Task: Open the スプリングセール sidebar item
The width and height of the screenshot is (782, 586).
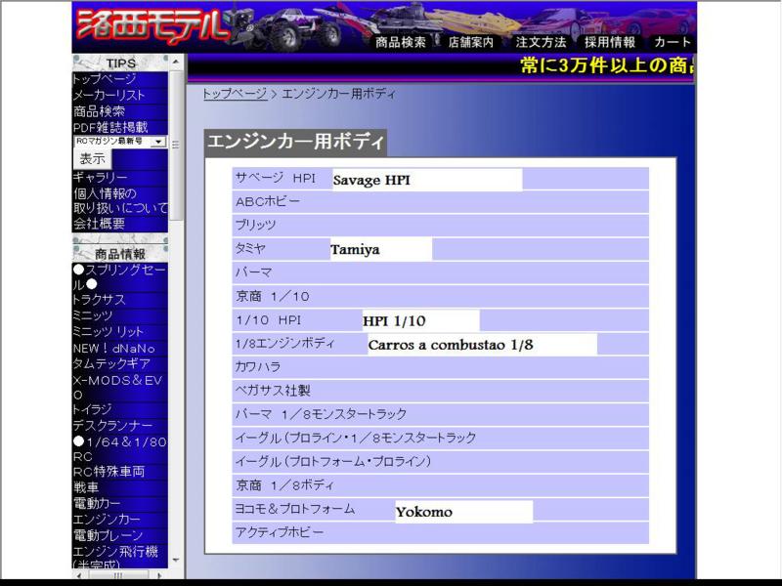Action: [x=119, y=277]
